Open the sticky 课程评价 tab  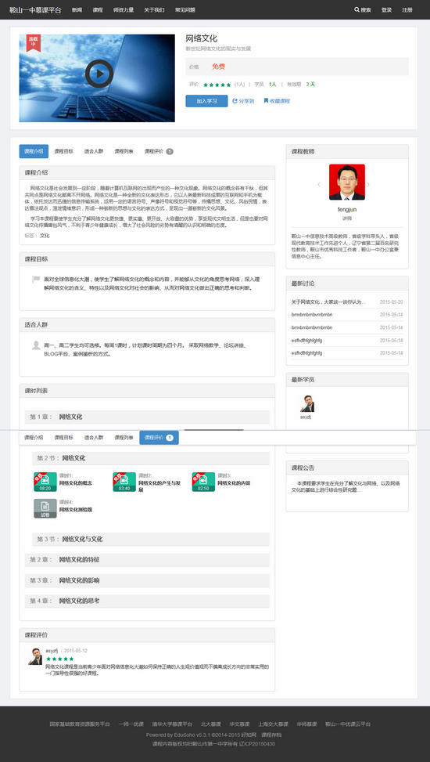click(x=159, y=437)
